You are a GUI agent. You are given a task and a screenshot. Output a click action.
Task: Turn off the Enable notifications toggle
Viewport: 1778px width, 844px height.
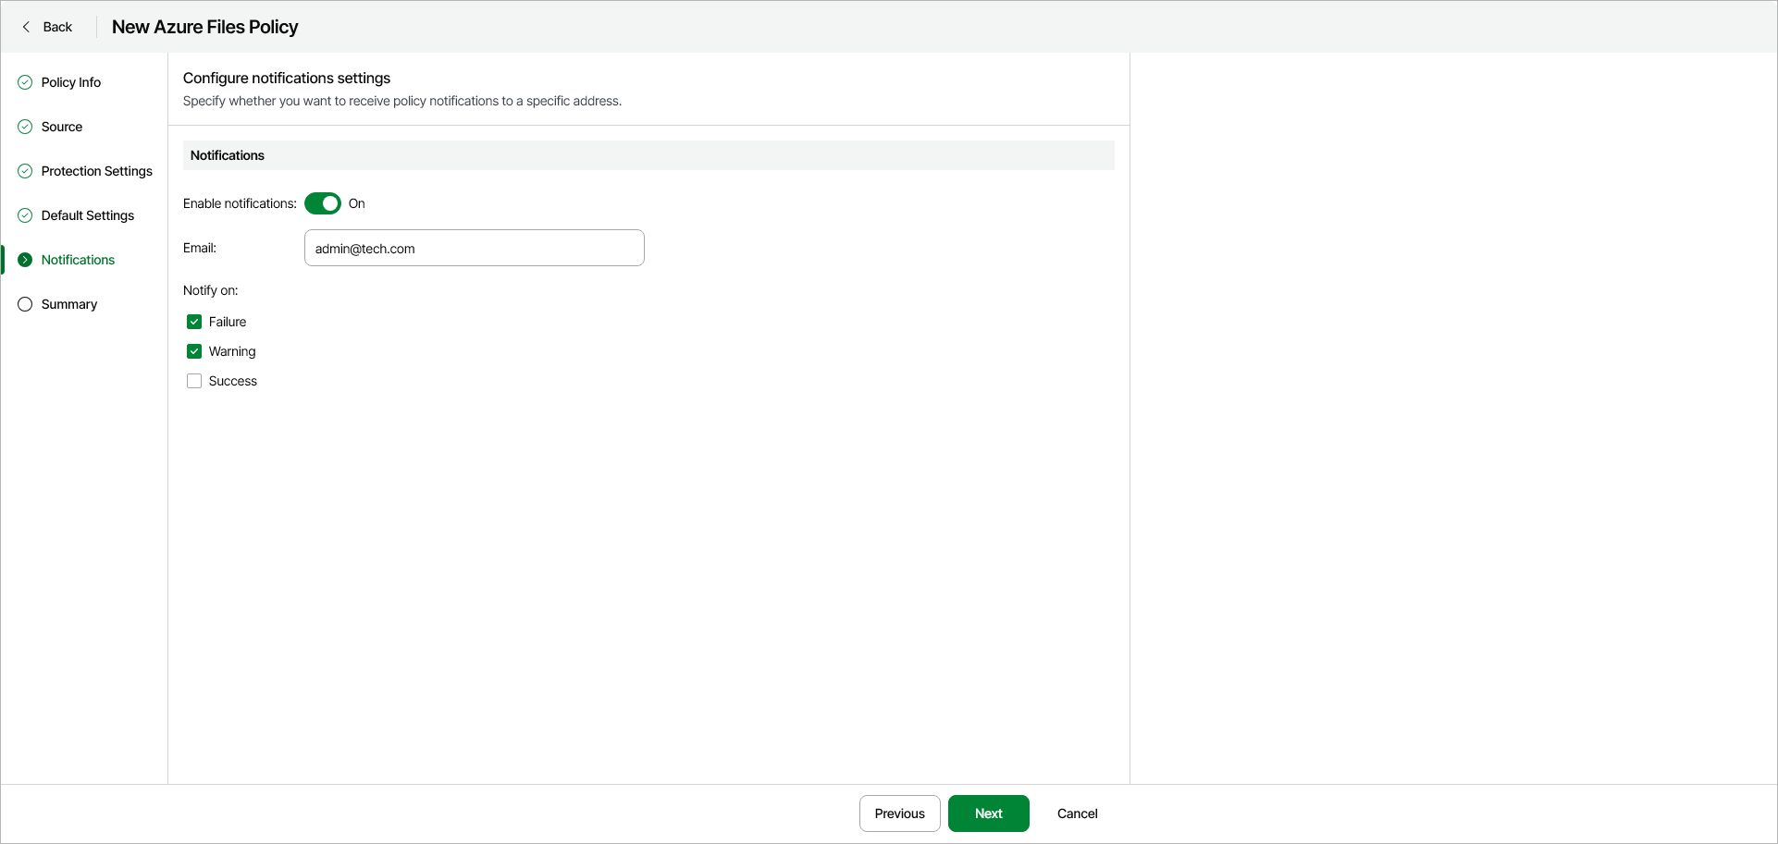[323, 203]
